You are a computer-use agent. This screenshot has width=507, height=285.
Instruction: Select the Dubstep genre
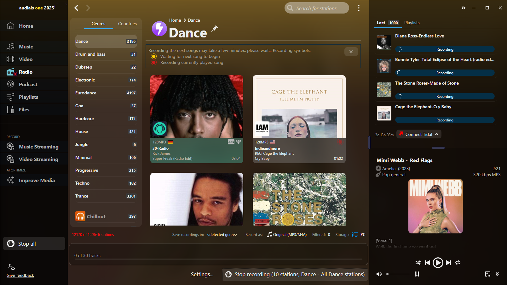pos(106,67)
